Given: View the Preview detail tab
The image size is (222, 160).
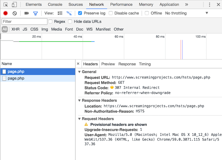Looking at the screenshot, I should (108, 64).
